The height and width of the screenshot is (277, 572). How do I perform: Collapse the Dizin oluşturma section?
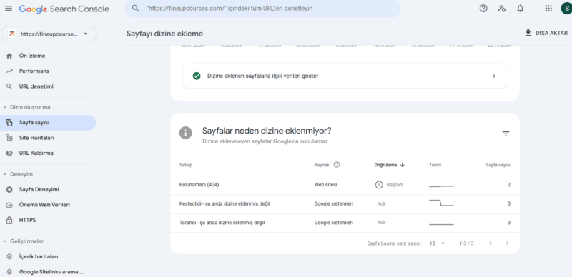tap(26, 107)
